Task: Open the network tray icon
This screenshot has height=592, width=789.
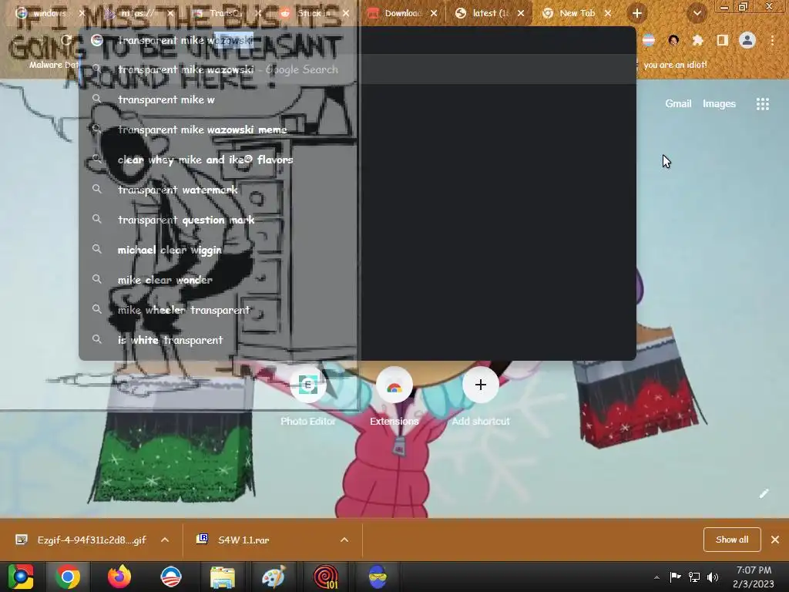Action: tap(694, 577)
